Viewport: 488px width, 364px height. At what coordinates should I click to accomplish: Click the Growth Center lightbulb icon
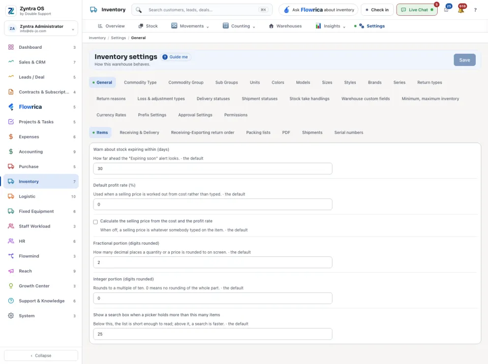11,286
